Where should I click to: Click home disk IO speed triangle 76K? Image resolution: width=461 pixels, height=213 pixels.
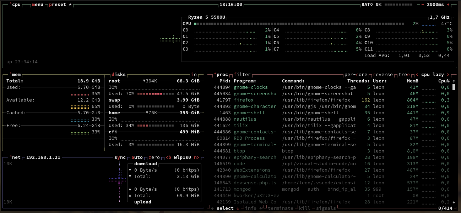147,113
